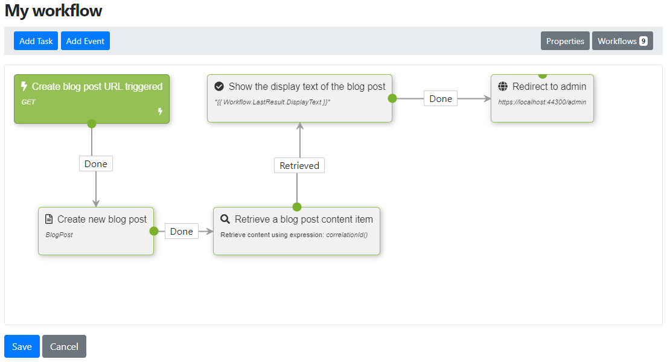Click the magnifier icon on Retrieve blog post item

tap(225, 219)
